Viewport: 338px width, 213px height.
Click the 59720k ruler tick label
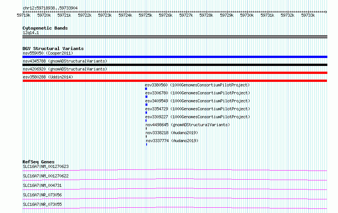(44, 15)
